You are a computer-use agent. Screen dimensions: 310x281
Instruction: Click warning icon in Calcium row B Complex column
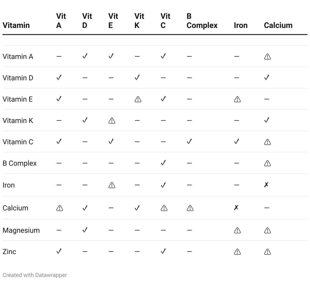click(190, 208)
